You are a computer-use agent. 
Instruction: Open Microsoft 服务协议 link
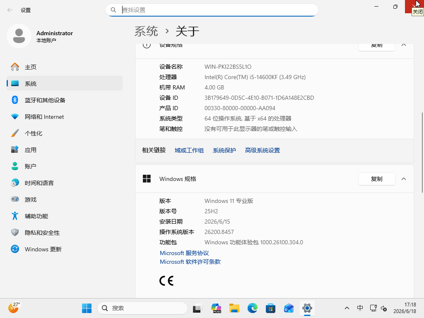pos(184,253)
